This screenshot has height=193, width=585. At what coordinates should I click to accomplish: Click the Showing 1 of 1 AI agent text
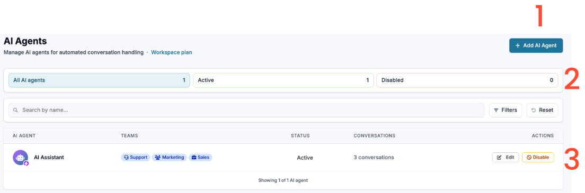point(283,180)
